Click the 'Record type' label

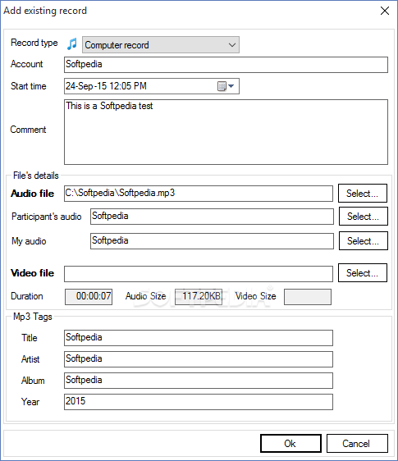34,43
